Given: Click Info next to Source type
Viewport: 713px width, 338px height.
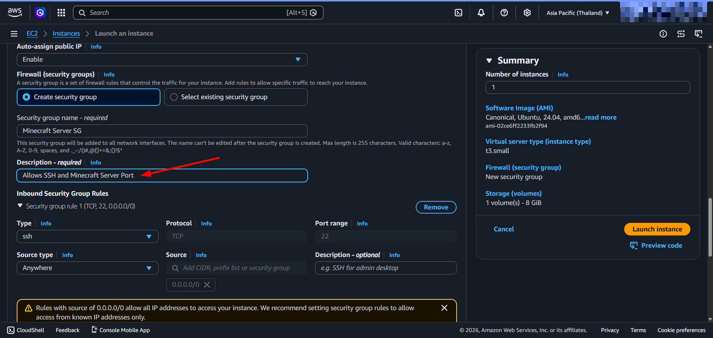Looking at the screenshot, I should pyautogui.click(x=67, y=255).
